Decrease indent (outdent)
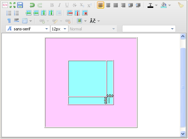This screenshot has height=139, width=188. [x=138, y=5]
